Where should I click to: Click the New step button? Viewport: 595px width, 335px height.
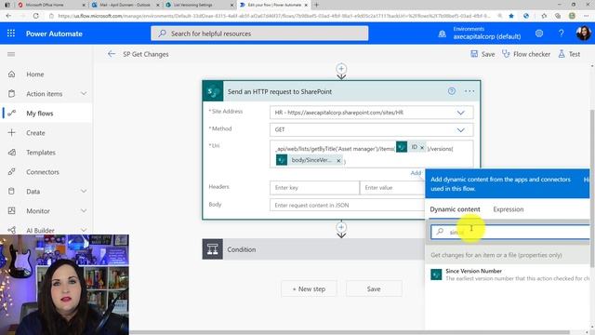[310, 289]
